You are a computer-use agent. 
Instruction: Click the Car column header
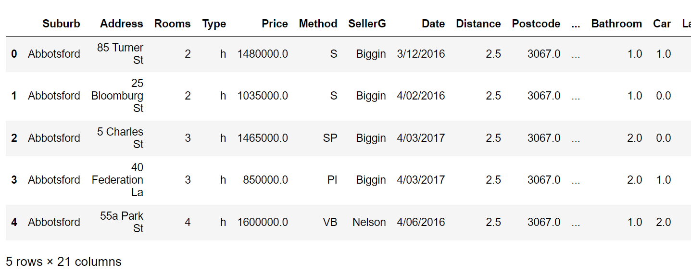coord(662,24)
